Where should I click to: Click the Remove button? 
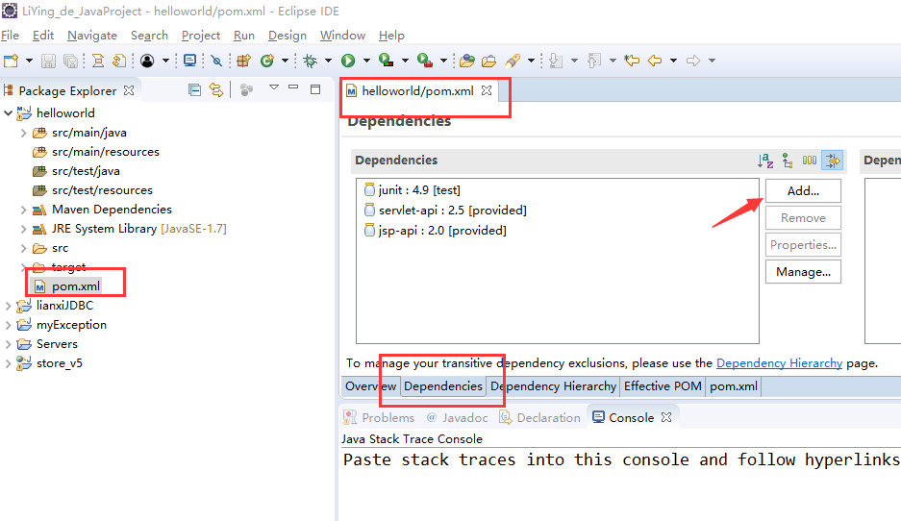pyautogui.click(x=803, y=217)
